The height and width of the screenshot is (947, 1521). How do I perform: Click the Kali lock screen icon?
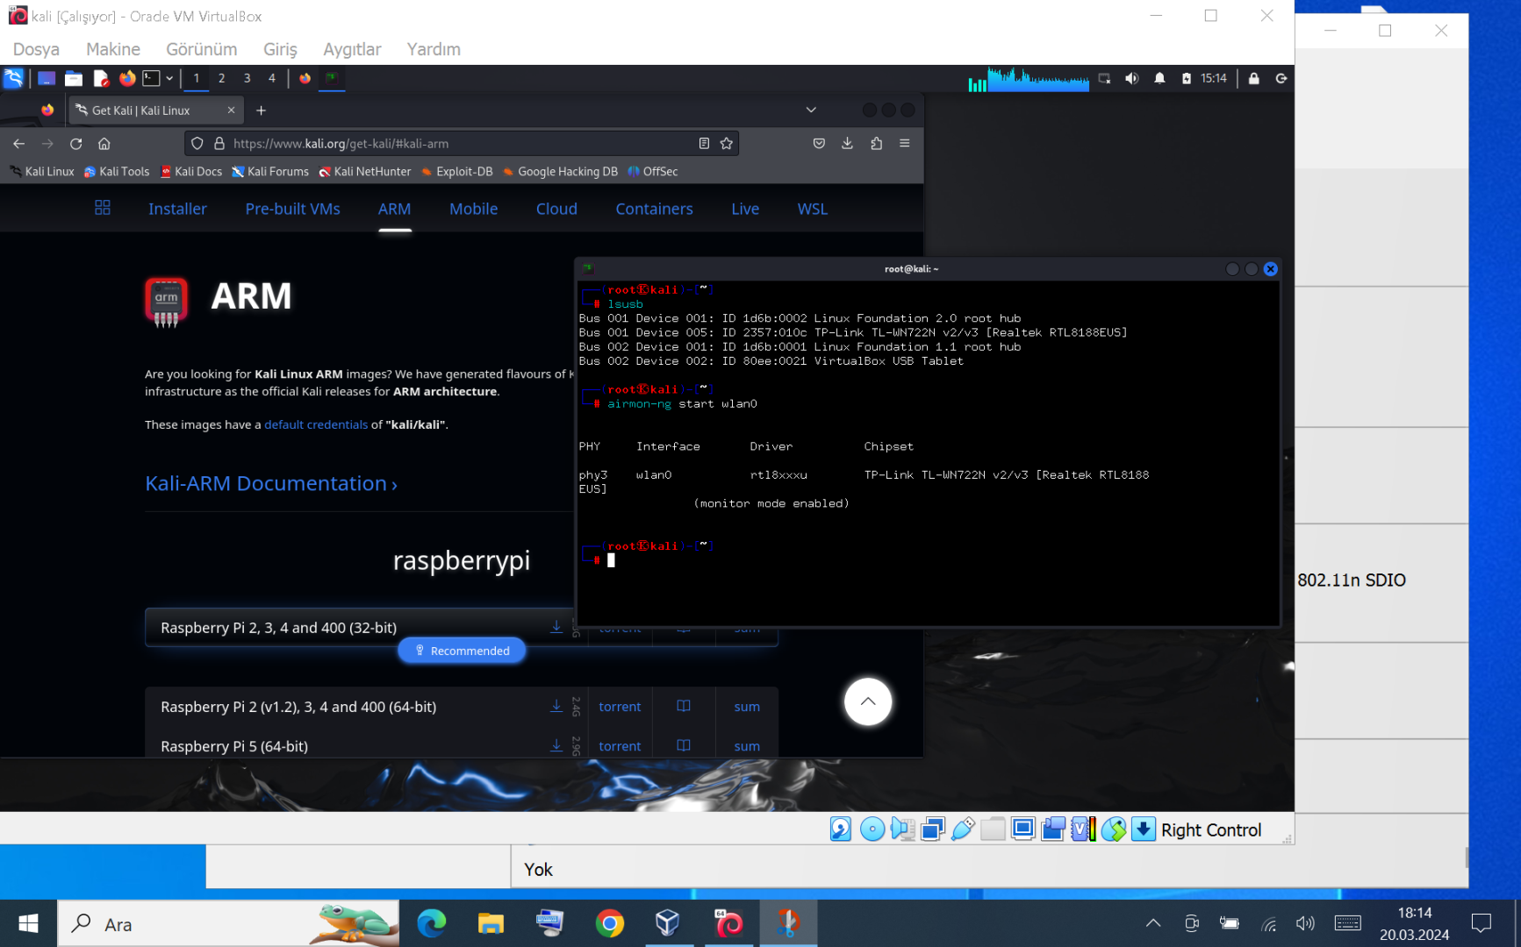[1254, 78]
